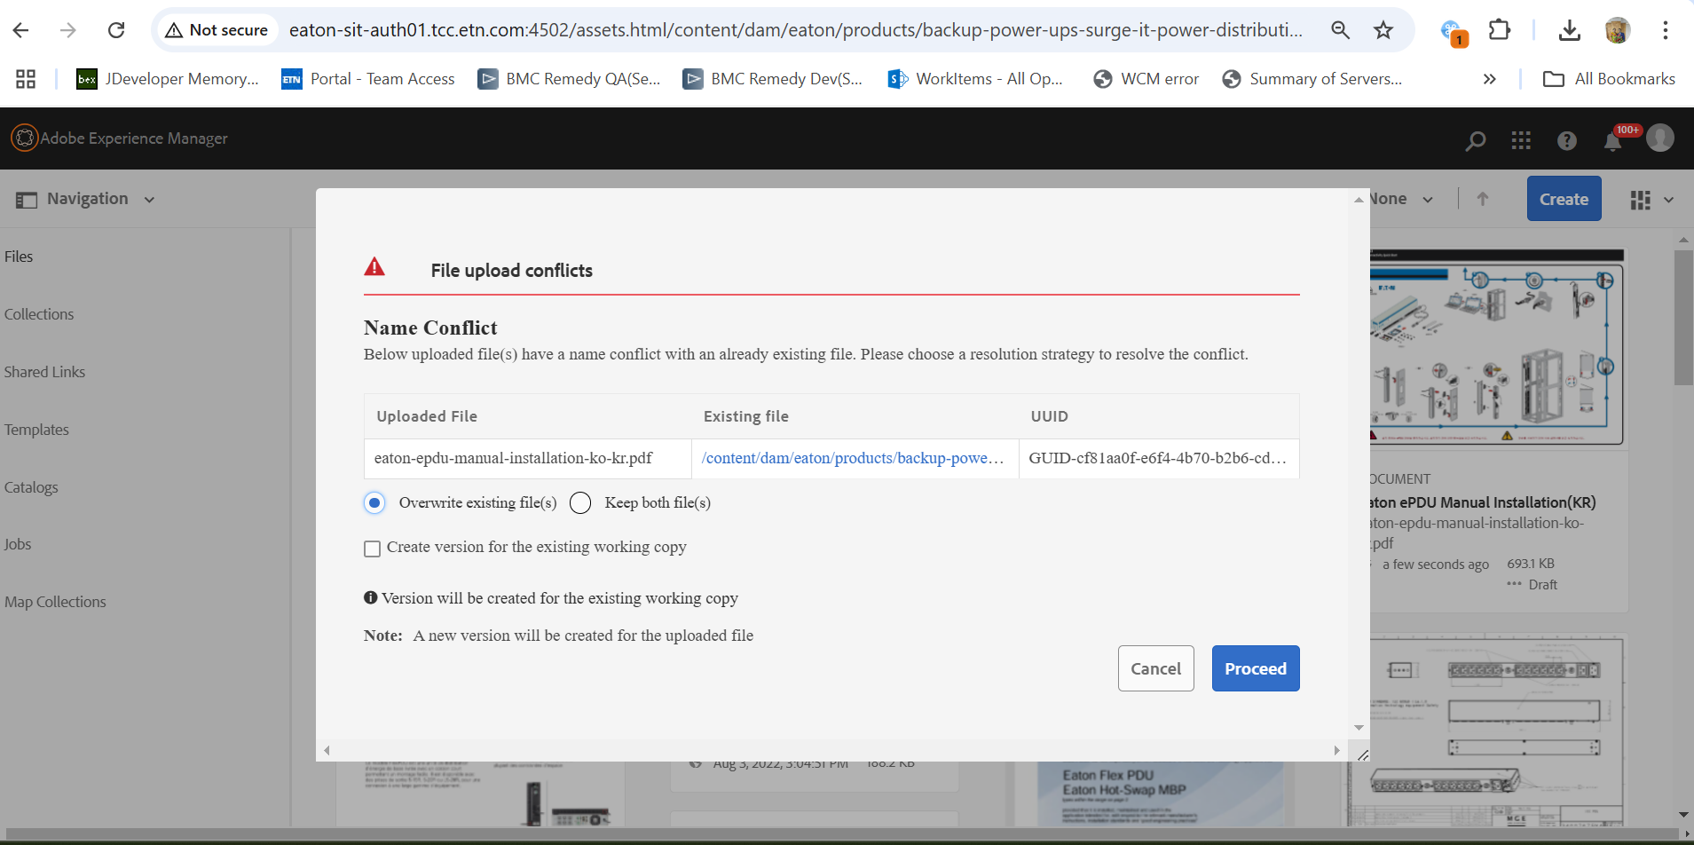Image resolution: width=1694 pixels, height=845 pixels.
Task: Click the eaton-epdu-manual-installation-ko-kr.pdf cell
Action: (513, 458)
